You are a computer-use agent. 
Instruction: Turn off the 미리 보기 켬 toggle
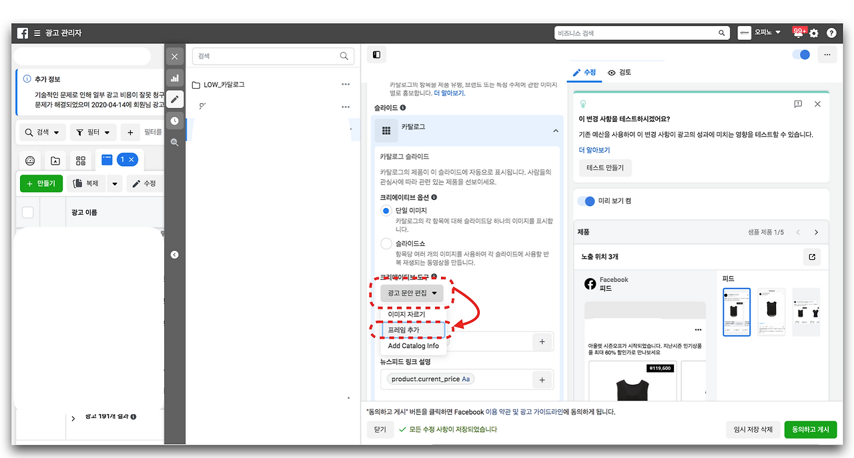pos(586,201)
